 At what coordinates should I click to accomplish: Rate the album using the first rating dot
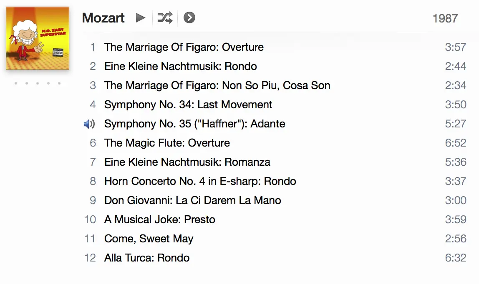tap(16, 83)
